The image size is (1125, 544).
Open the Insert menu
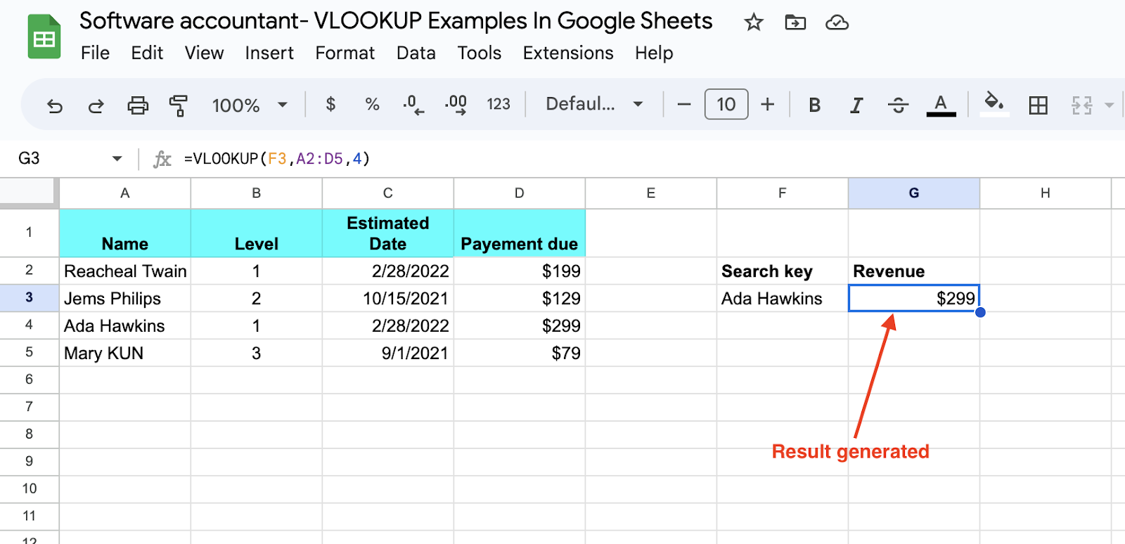point(269,53)
